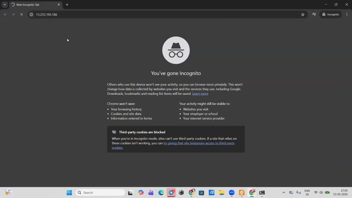352x198 pixels.
Task: Switch the ENG IN input language
Action: (x=307, y=193)
